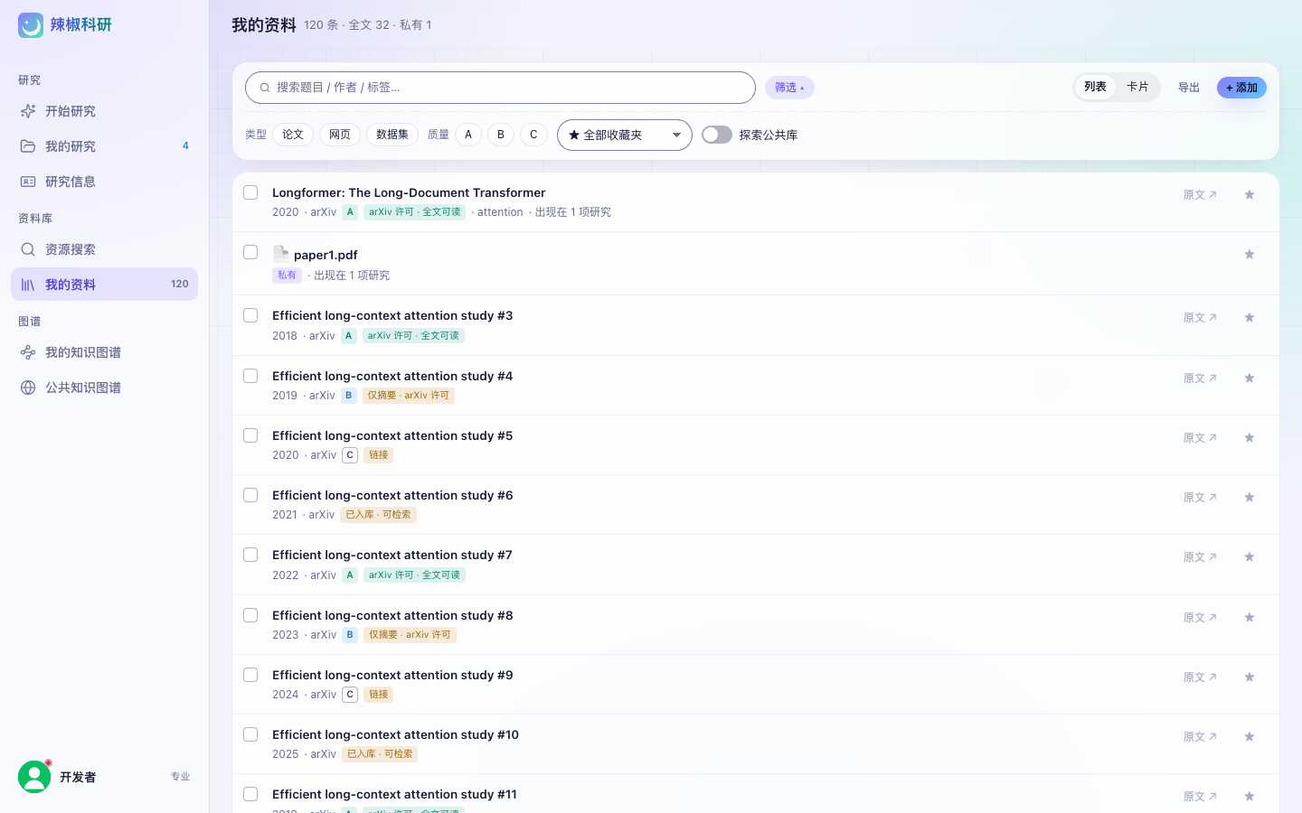Filter by quality B
This screenshot has width=1302, height=813.
pyautogui.click(x=501, y=135)
